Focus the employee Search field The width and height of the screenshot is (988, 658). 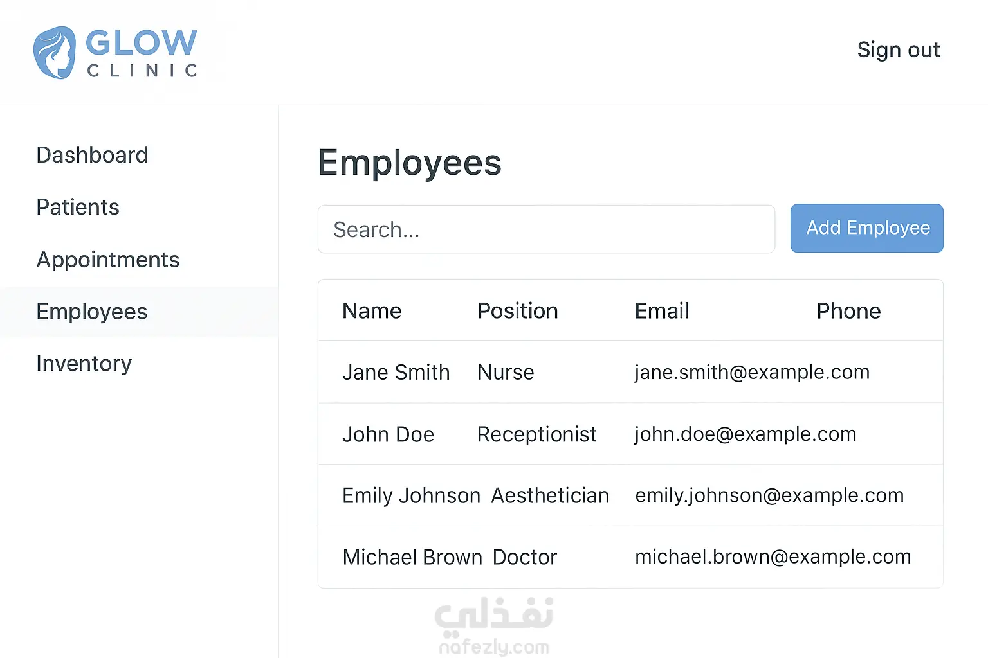tap(546, 229)
